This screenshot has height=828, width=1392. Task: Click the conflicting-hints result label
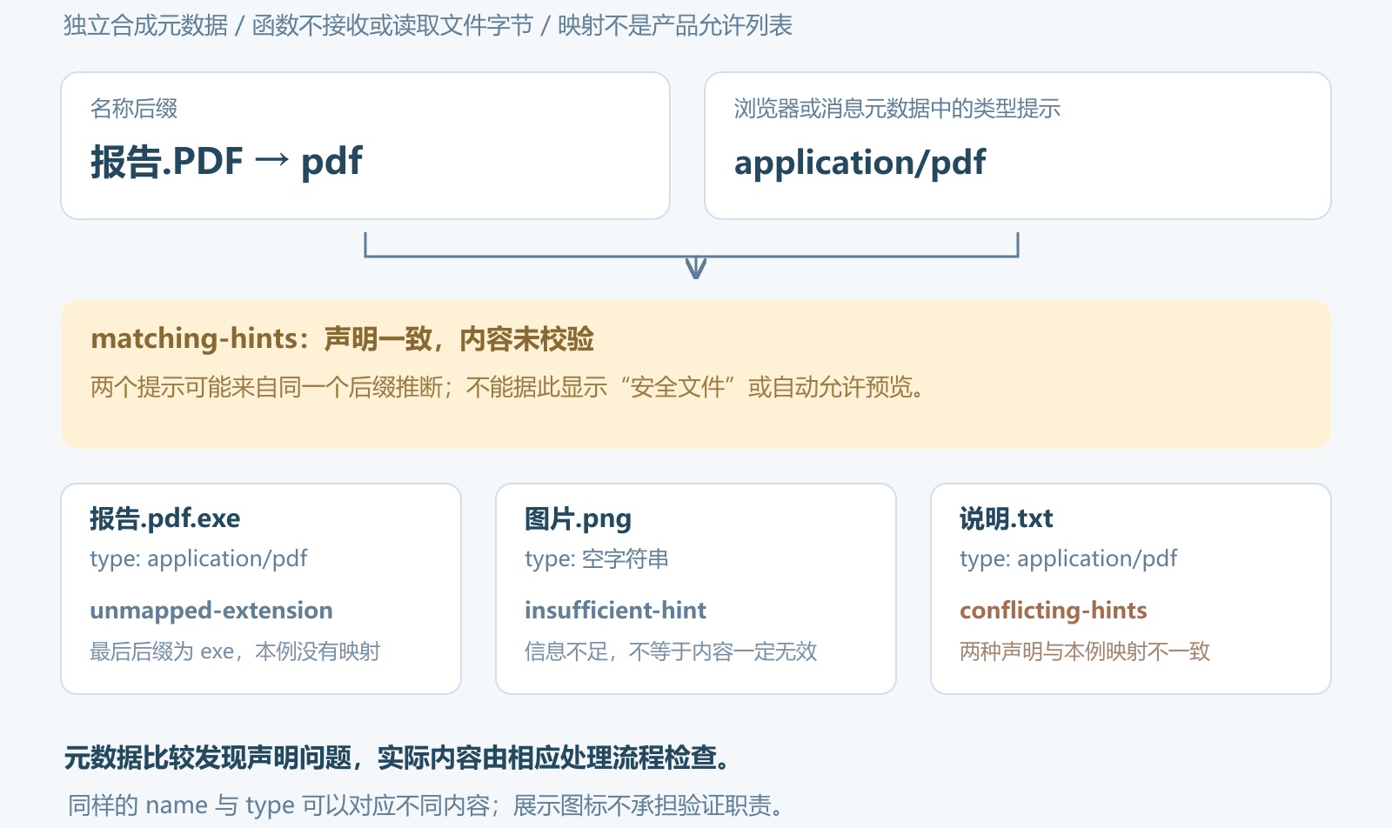pos(1053,611)
